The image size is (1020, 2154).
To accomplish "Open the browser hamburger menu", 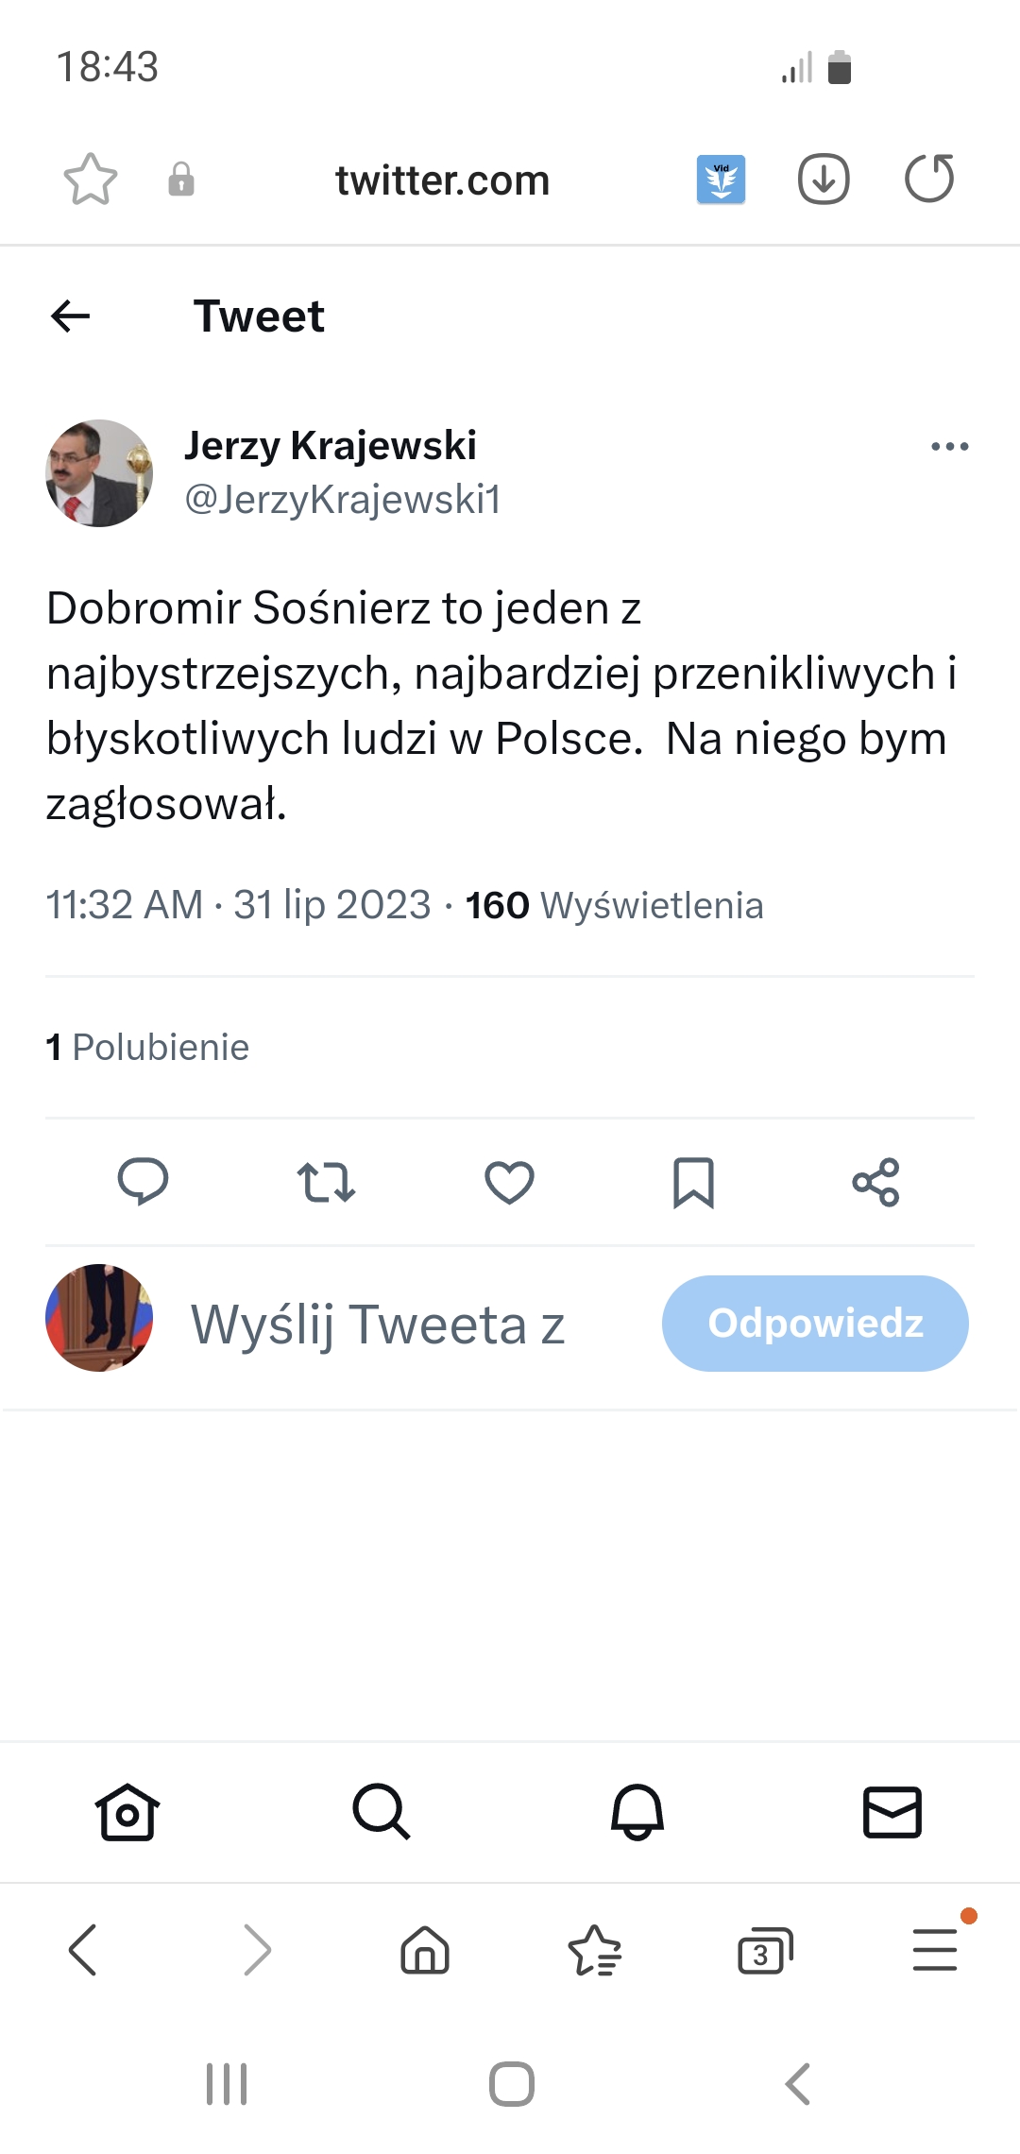I will click(935, 1950).
